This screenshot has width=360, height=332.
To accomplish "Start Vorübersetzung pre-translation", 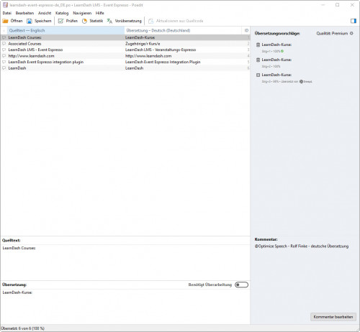I will pos(125,21).
